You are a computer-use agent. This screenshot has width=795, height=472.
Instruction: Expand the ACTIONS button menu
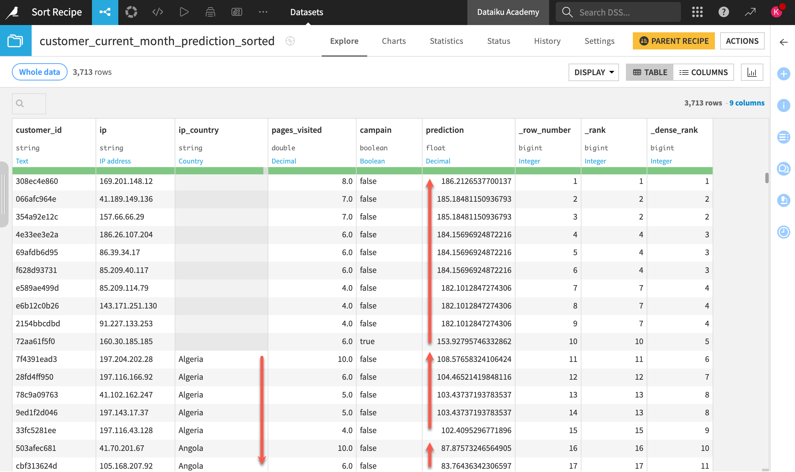point(742,40)
